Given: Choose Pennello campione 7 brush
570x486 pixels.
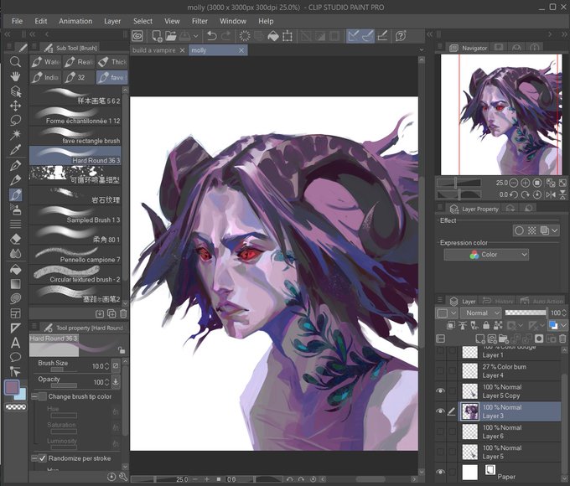Looking at the screenshot, I should tap(75, 255).
